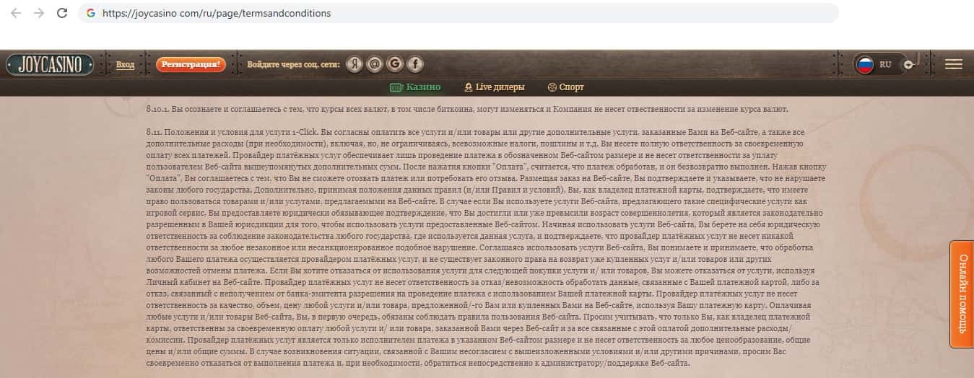Sign in with Google icon
Screen dimensions: 974x378
(394, 64)
